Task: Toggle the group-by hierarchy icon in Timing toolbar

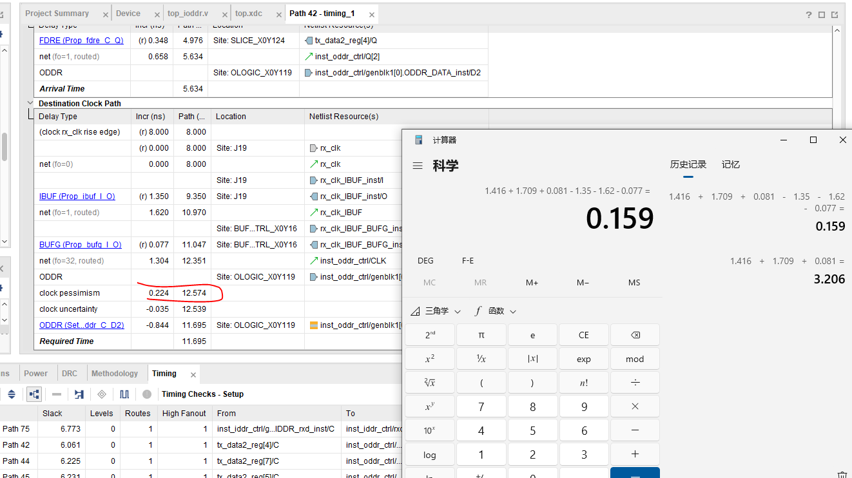Action: pyautogui.click(x=34, y=394)
